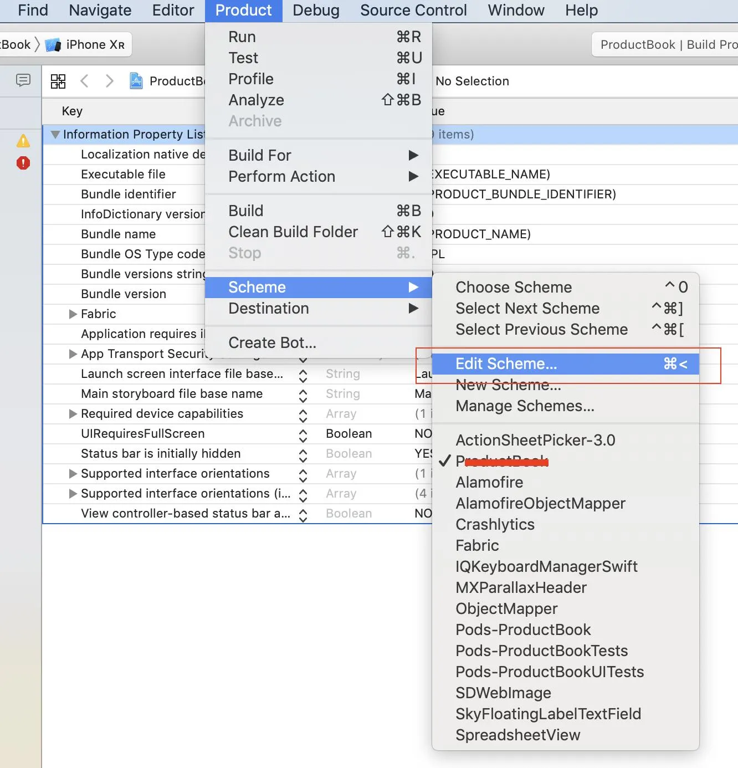Select the Pods-ProductBookUITests scheme
The width and height of the screenshot is (738, 768).
coord(566,672)
